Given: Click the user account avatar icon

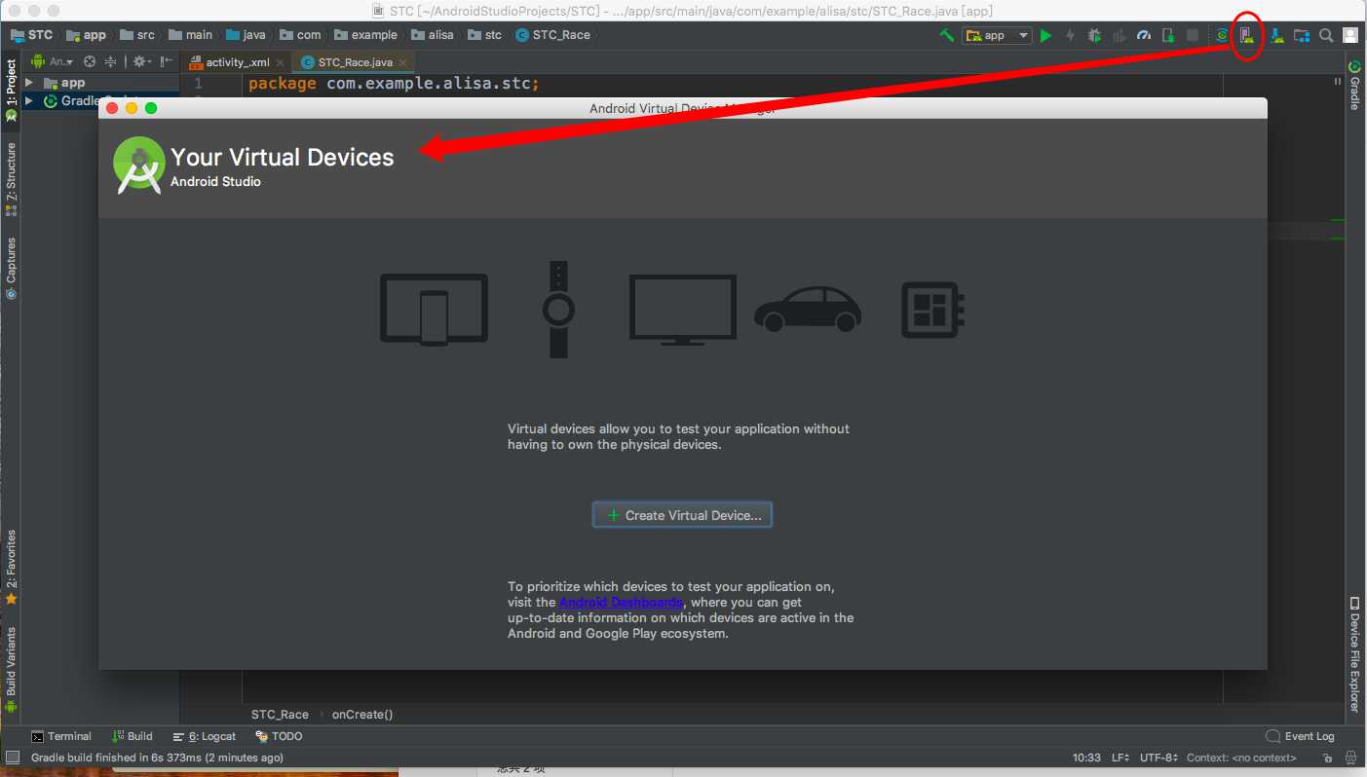Looking at the screenshot, I should (1350, 35).
